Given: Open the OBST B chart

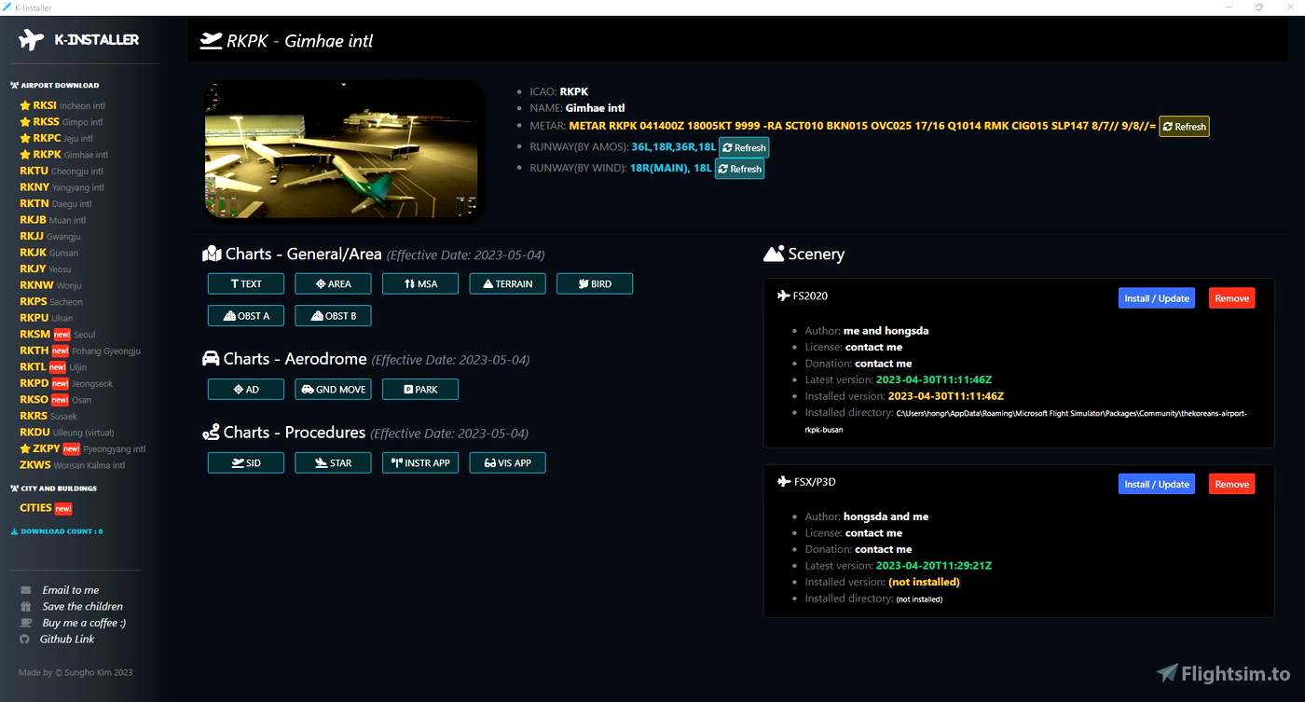Looking at the screenshot, I should (x=333, y=316).
